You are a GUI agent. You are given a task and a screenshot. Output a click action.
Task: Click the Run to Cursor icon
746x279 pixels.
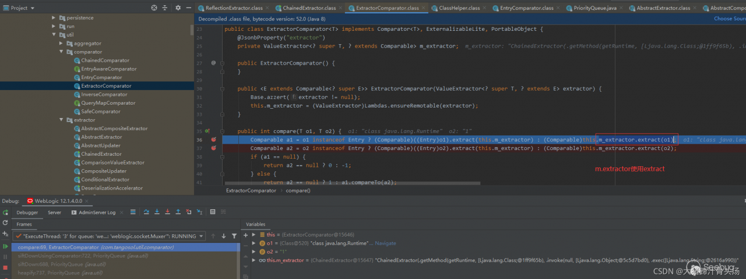point(199,212)
